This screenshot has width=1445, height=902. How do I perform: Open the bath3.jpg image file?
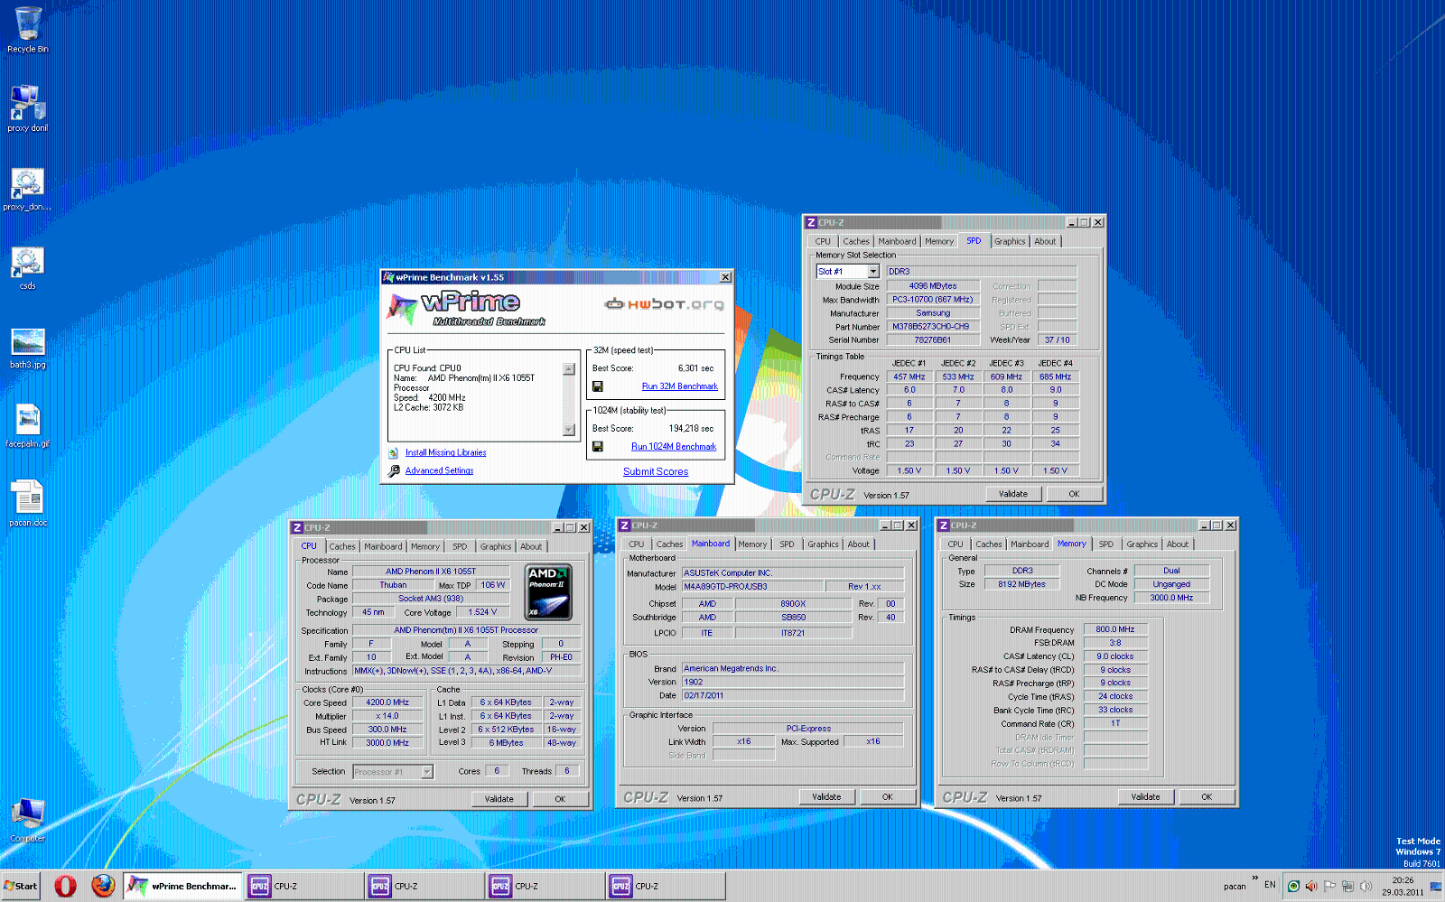28,347
